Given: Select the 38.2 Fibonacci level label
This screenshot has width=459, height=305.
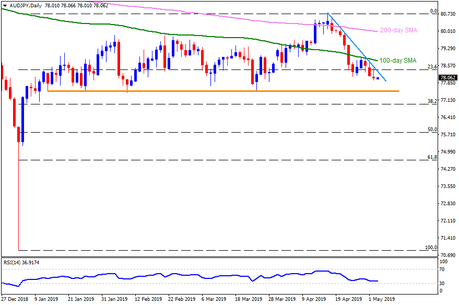Looking at the screenshot, I should point(431,101).
